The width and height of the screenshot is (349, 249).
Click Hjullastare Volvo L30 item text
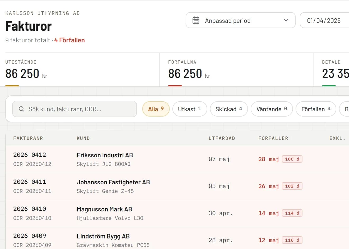point(110,218)
